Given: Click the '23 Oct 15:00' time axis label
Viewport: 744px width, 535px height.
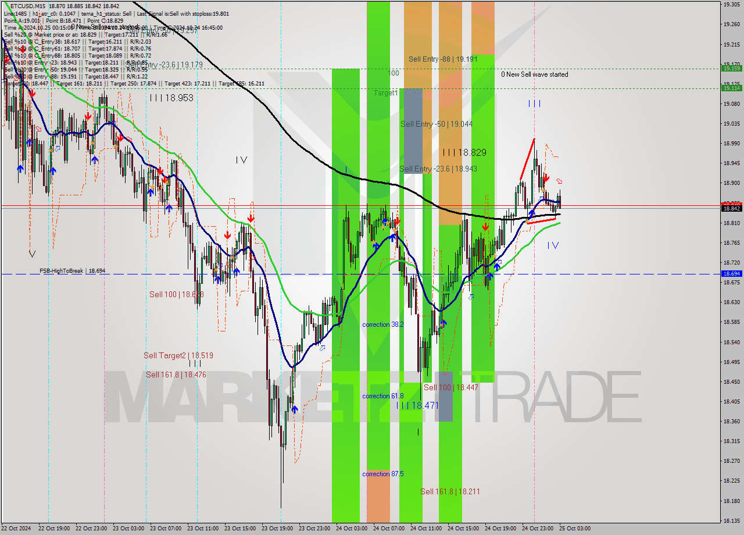Looking at the screenshot, I should tap(239, 529).
